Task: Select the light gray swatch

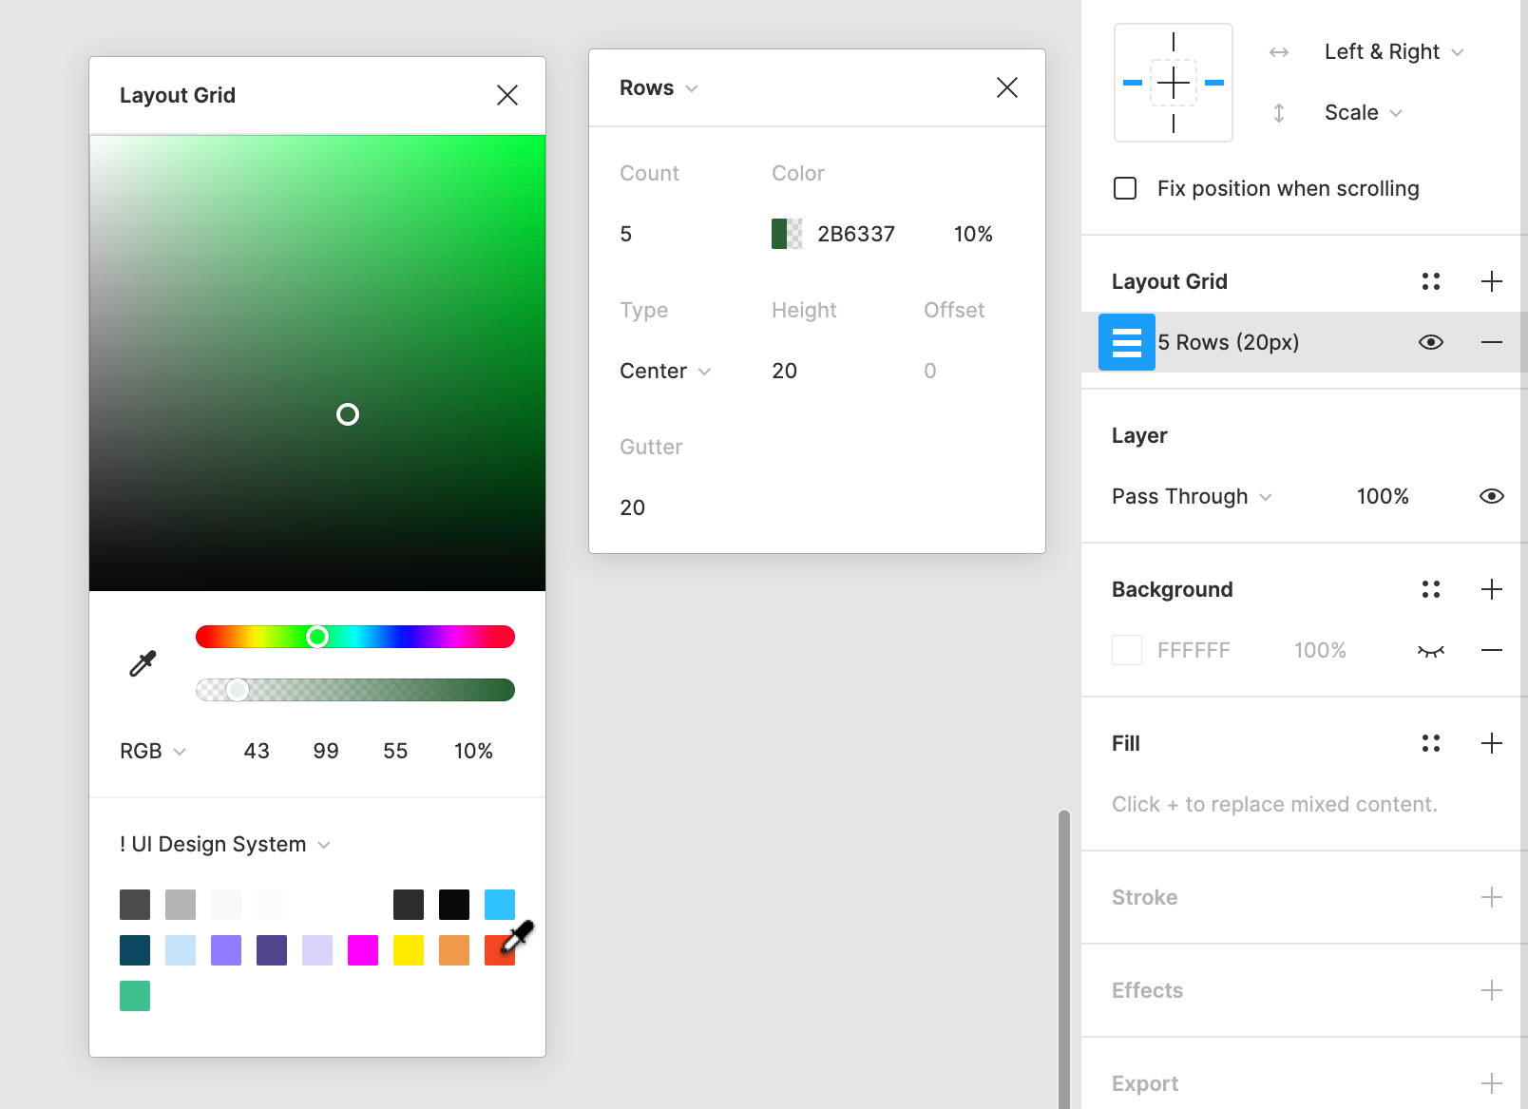Action: [181, 905]
